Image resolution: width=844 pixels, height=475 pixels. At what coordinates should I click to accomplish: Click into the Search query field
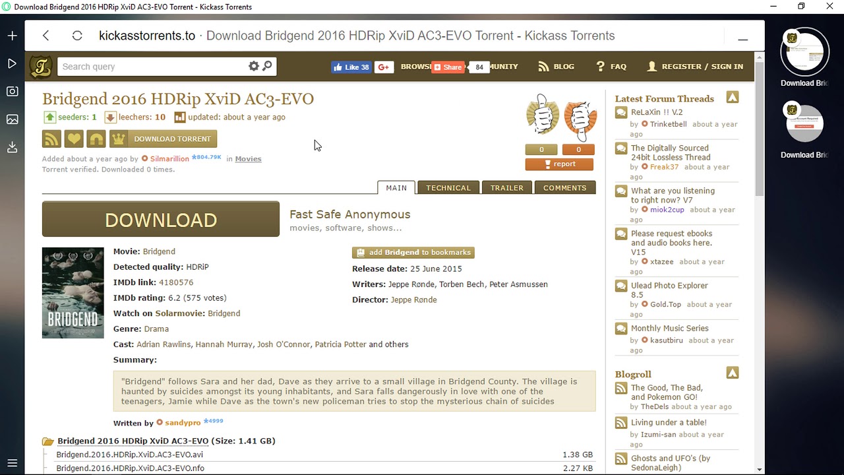click(x=153, y=67)
